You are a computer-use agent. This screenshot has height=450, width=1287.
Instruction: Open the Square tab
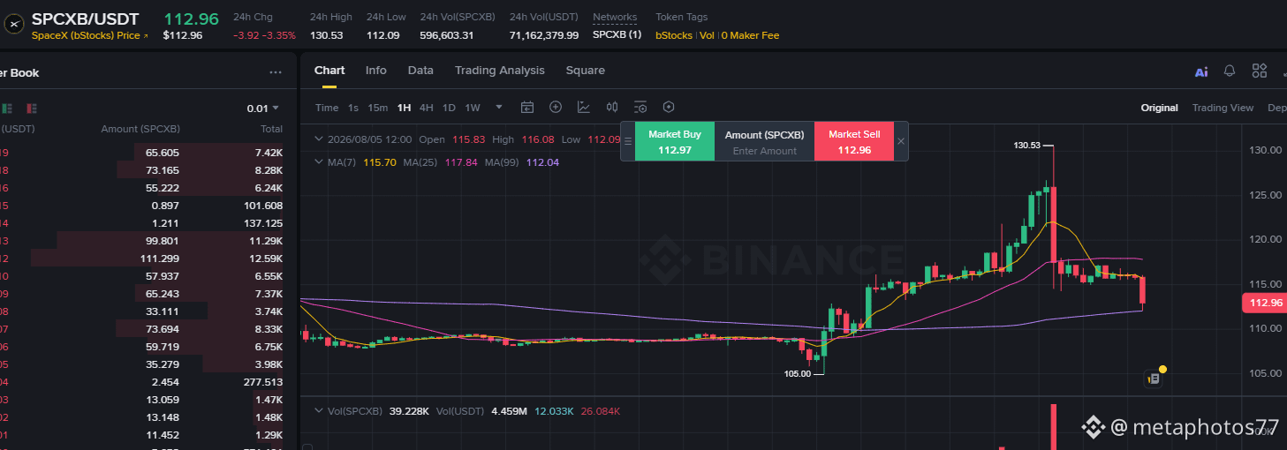coord(586,71)
